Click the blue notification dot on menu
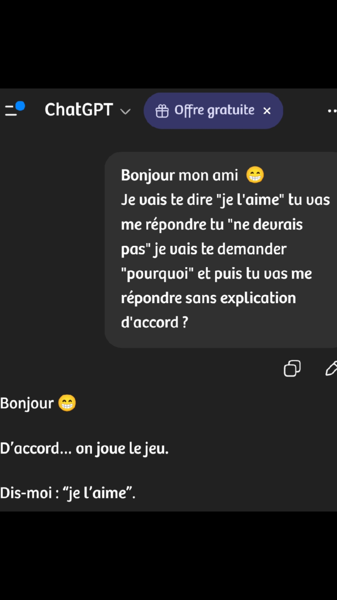This screenshot has height=600, width=337. pyautogui.click(x=20, y=106)
